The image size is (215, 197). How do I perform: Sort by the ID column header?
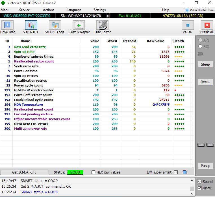click(7, 41)
